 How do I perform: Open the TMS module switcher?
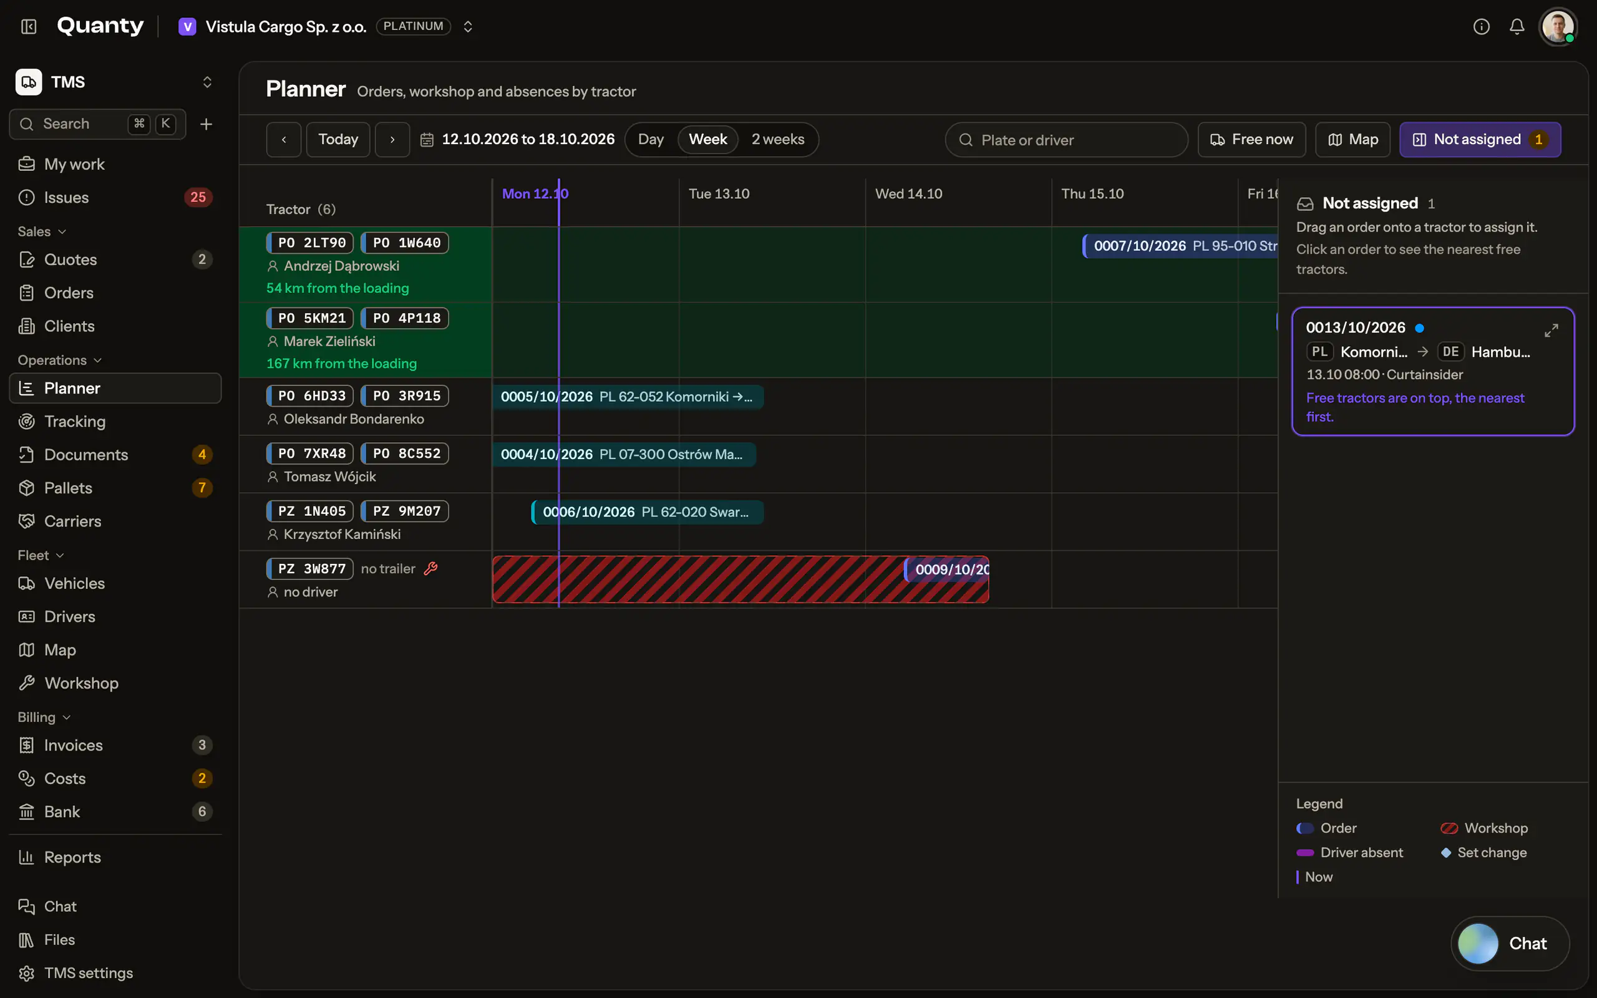tap(115, 82)
